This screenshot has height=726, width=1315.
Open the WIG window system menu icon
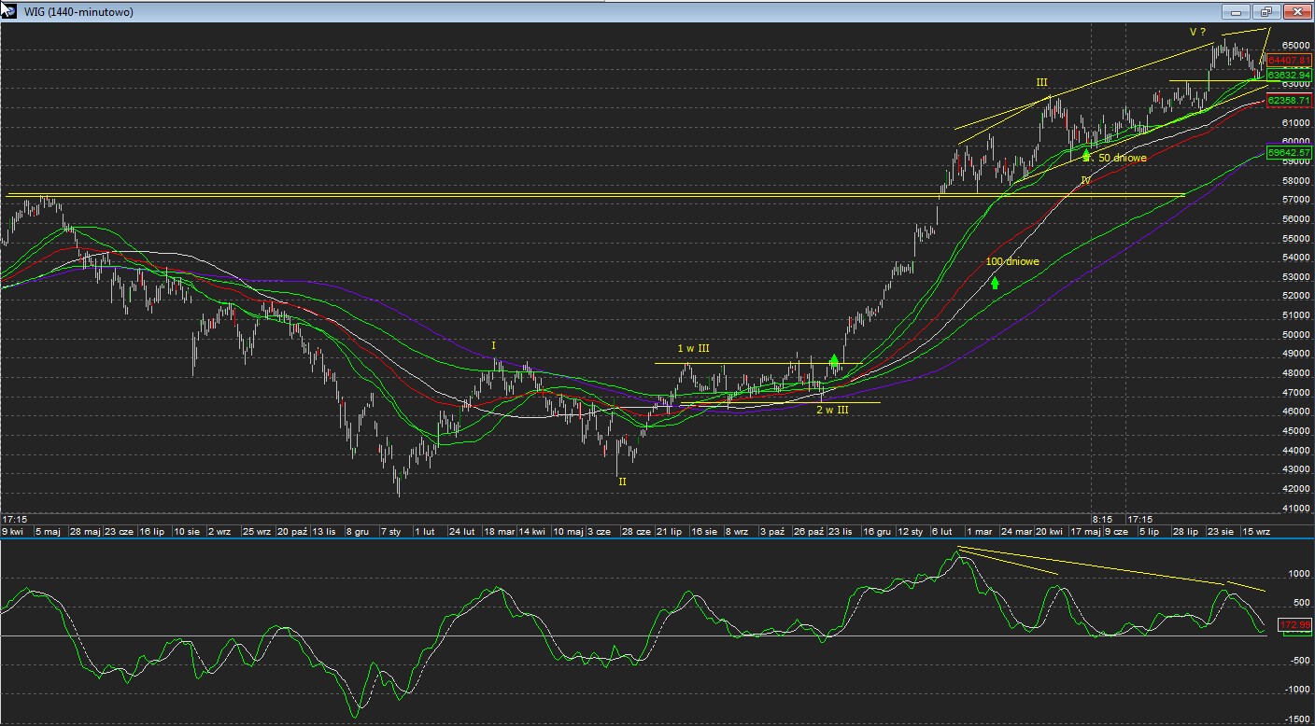(x=8, y=12)
